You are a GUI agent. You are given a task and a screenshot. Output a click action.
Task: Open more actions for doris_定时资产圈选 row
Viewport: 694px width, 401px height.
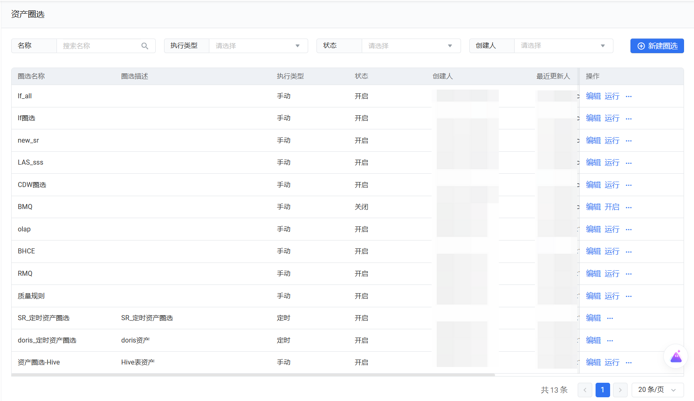point(610,340)
